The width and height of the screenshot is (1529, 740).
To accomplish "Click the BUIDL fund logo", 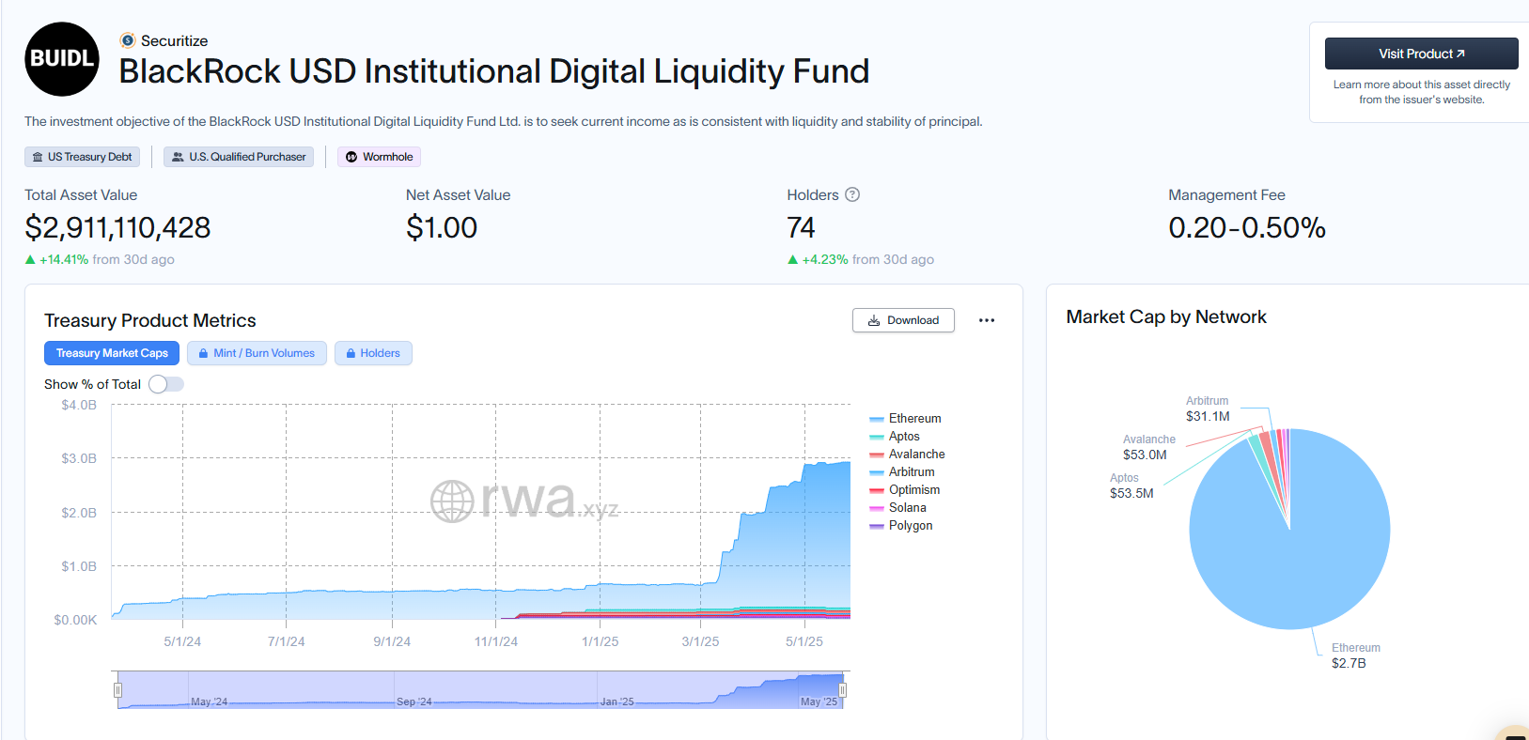I will (x=62, y=59).
